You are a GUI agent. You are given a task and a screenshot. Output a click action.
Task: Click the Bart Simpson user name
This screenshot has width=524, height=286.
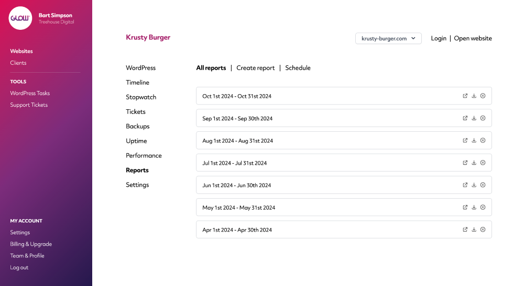click(x=56, y=15)
